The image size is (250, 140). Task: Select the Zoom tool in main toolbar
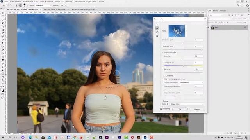click(x=3, y=80)
